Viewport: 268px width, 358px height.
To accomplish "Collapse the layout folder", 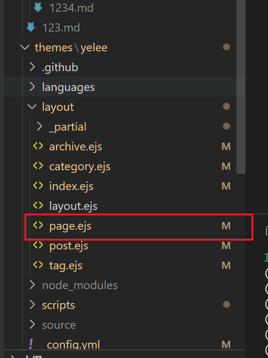I will [32, 107].
